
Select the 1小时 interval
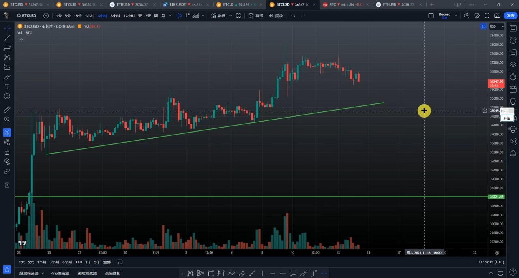[x=90, y=15]
